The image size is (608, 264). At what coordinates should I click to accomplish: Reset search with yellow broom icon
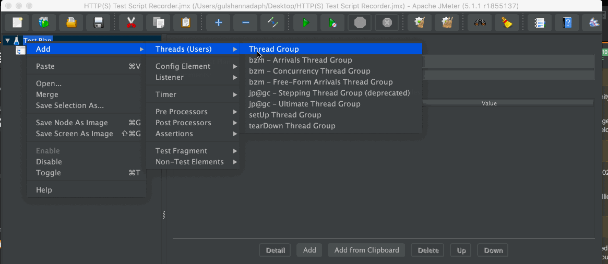pyautogui.click(x=507, y=22)
